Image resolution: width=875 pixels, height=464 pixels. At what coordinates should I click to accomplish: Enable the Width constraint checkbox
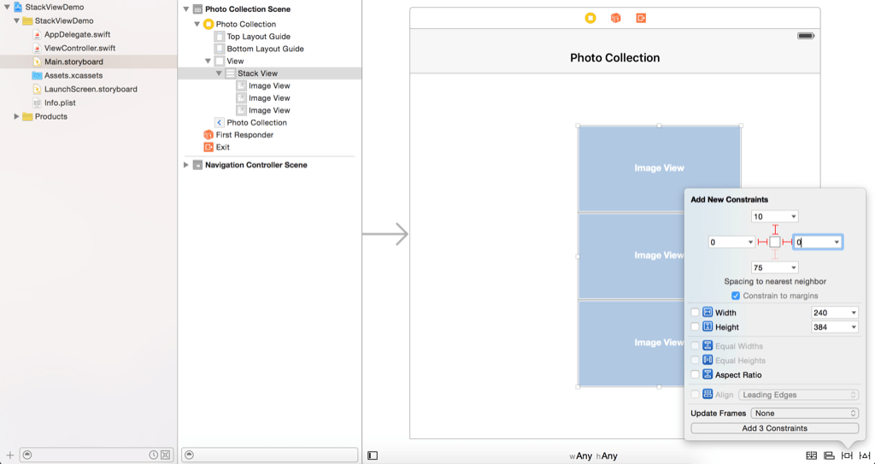(695, 313)
